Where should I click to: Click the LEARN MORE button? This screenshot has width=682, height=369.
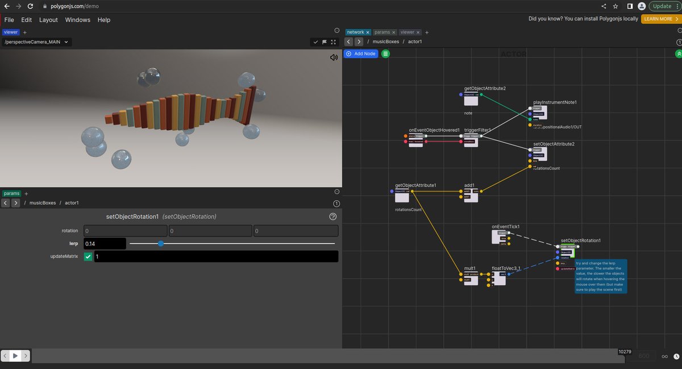coord(661,19)
